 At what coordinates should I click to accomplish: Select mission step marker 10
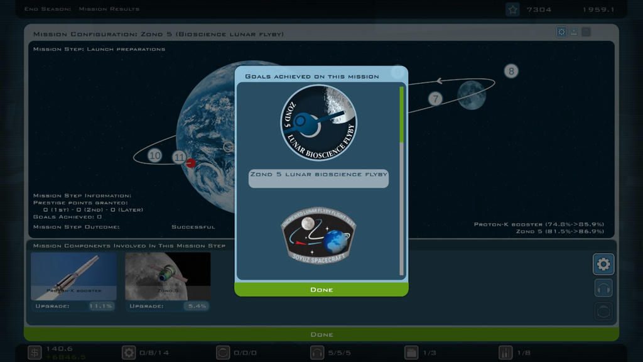[154, 156]
